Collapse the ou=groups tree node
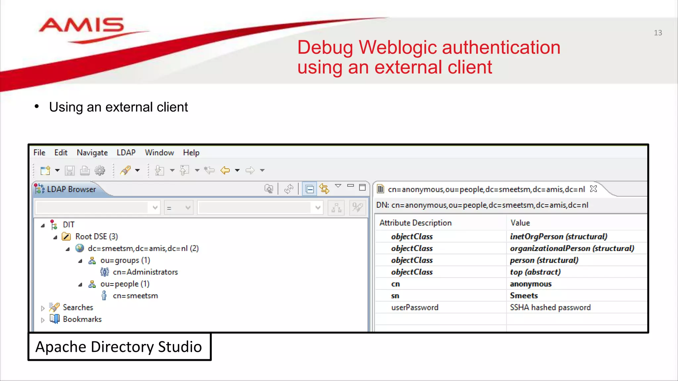Image resolution: width=678 pixels, height=381 pixels. tap(80, 261)
